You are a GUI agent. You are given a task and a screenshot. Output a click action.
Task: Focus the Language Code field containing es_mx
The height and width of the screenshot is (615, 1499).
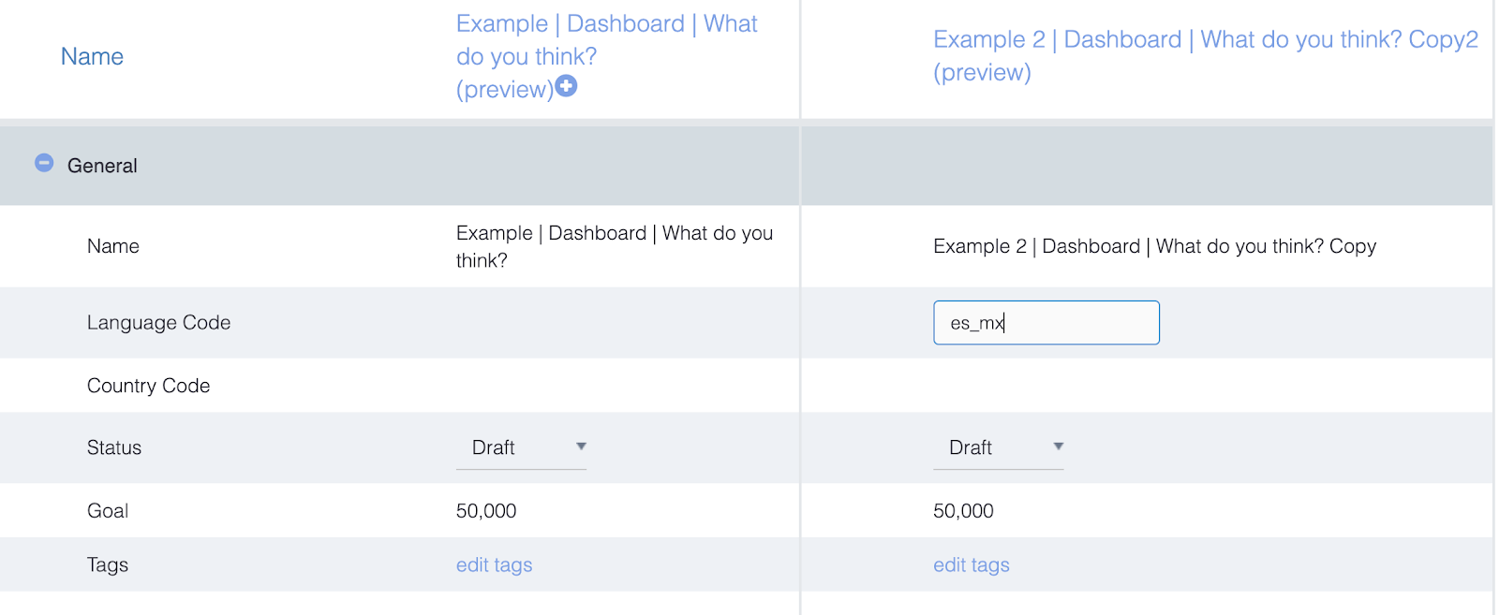[1046, 323]
